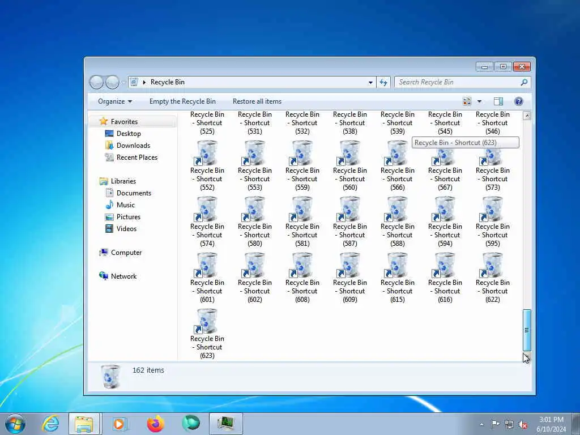580x435 pixels.
Task: Click the refresh button beside address bar
Action: click(x=383, y=82)
